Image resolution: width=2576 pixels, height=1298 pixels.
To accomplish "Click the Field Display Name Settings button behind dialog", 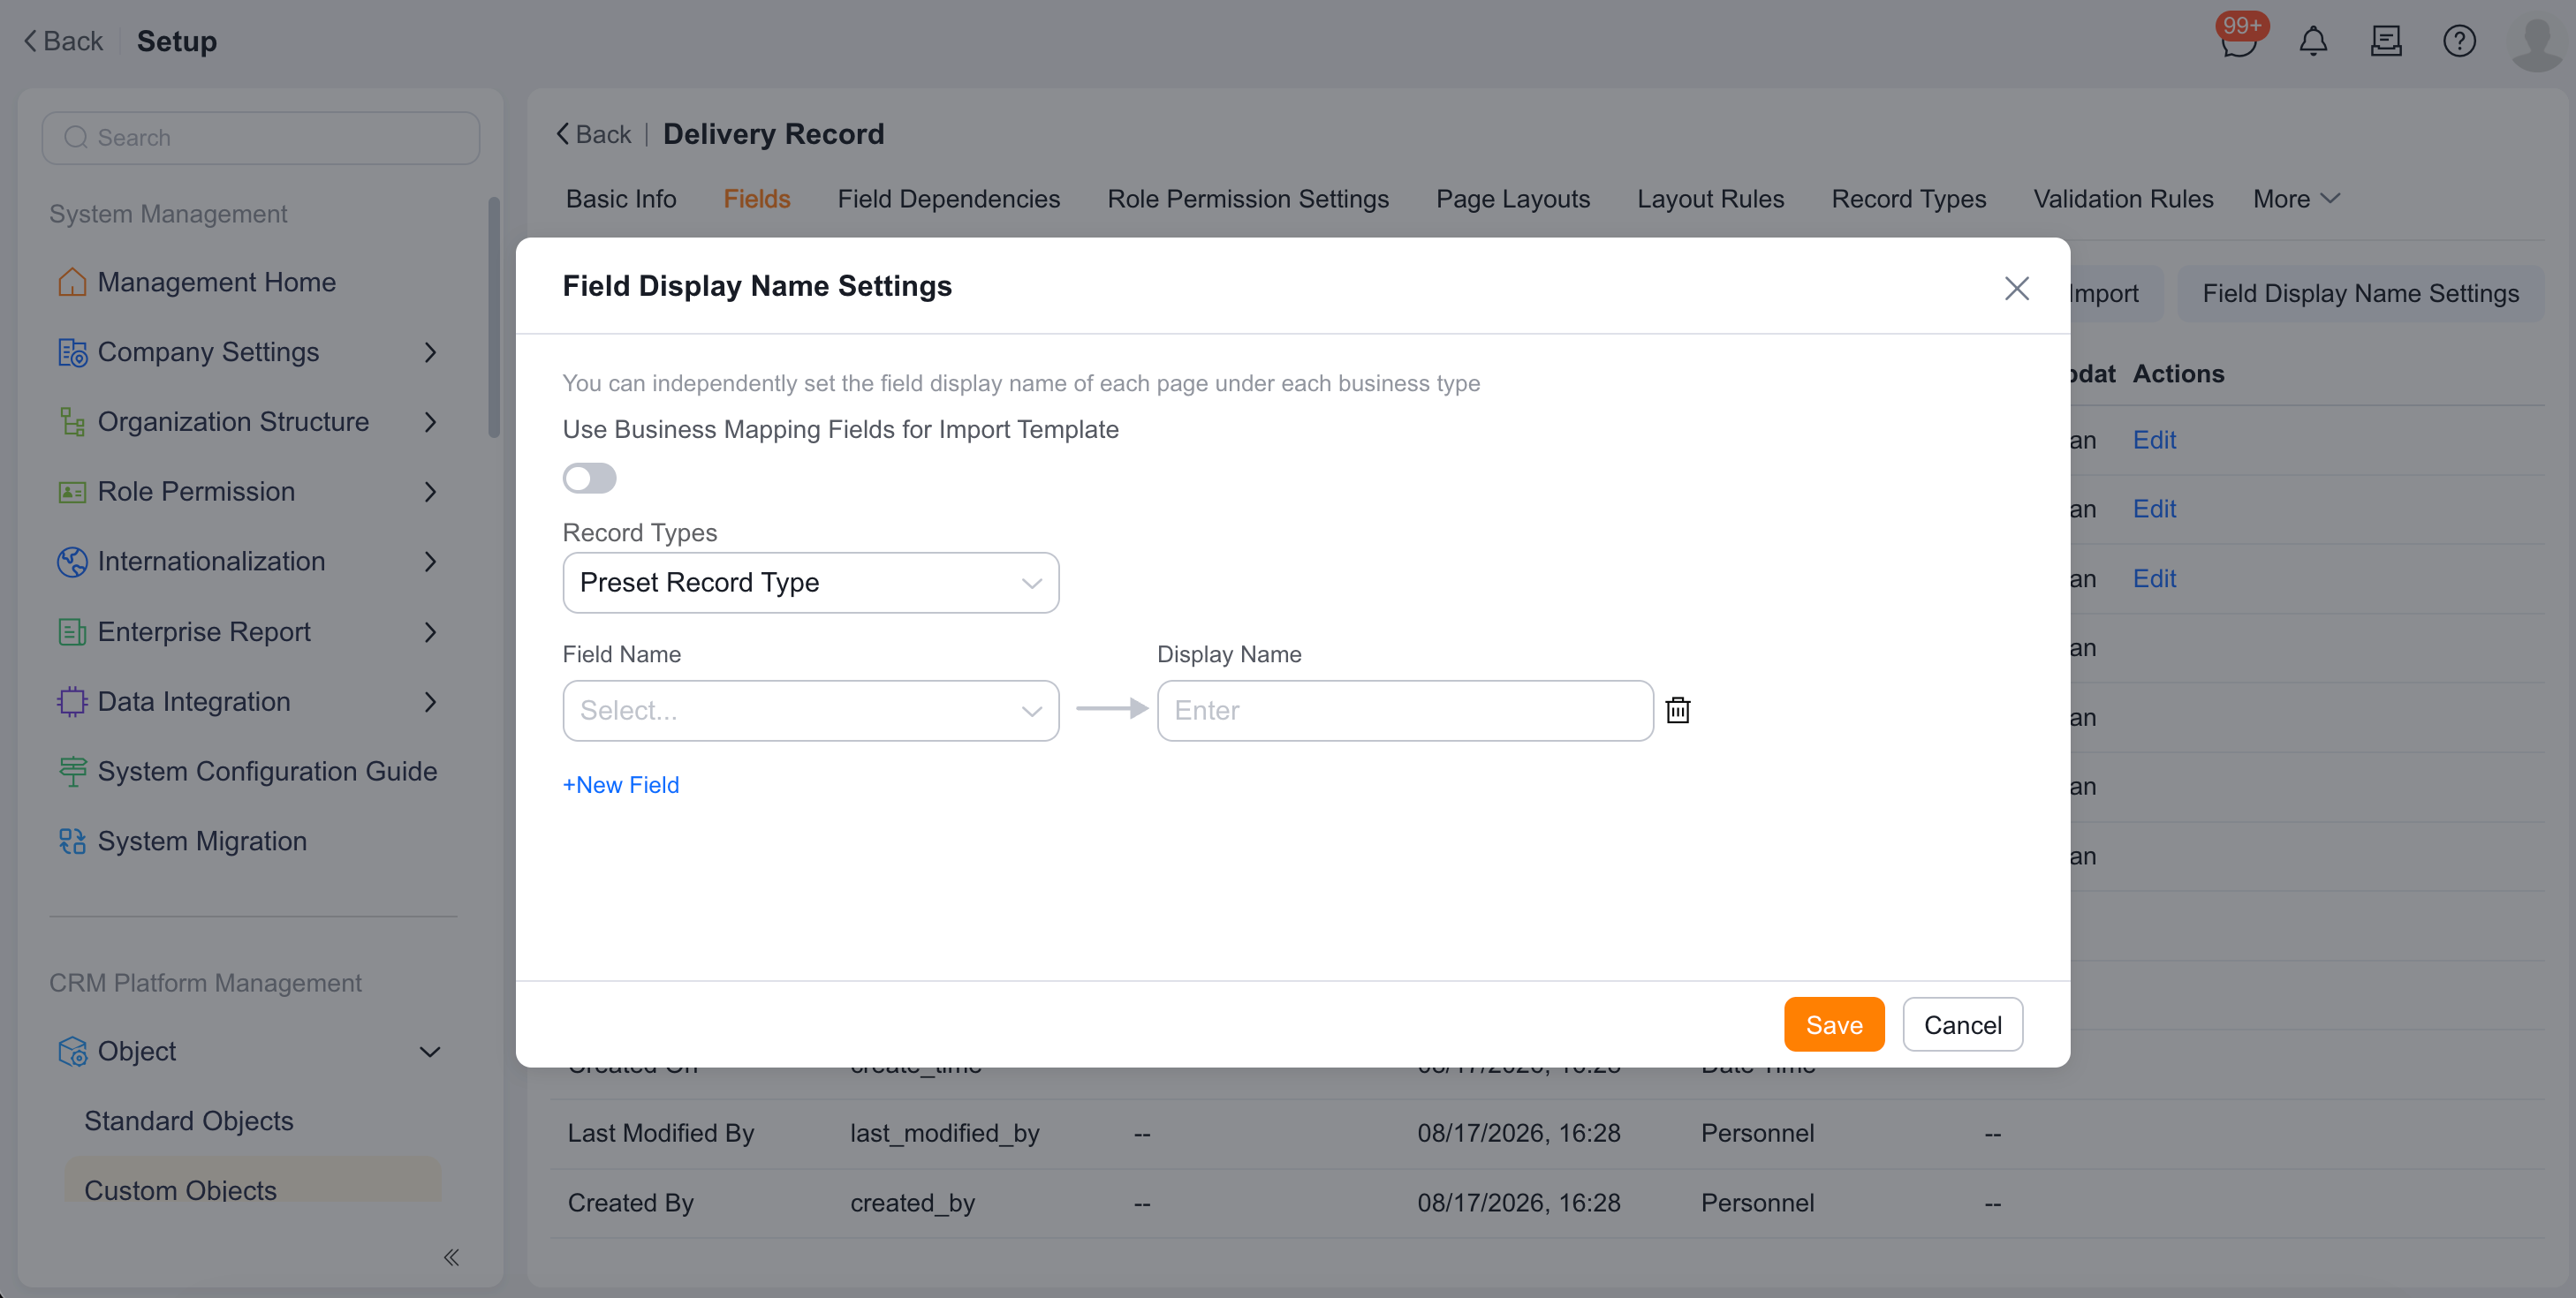I will 2360,294.
